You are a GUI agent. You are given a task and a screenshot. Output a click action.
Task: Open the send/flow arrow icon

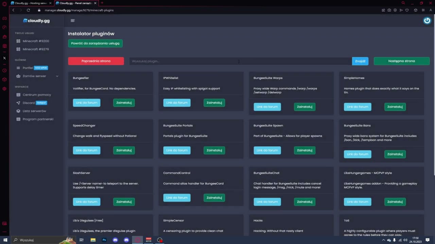[401, 10]
